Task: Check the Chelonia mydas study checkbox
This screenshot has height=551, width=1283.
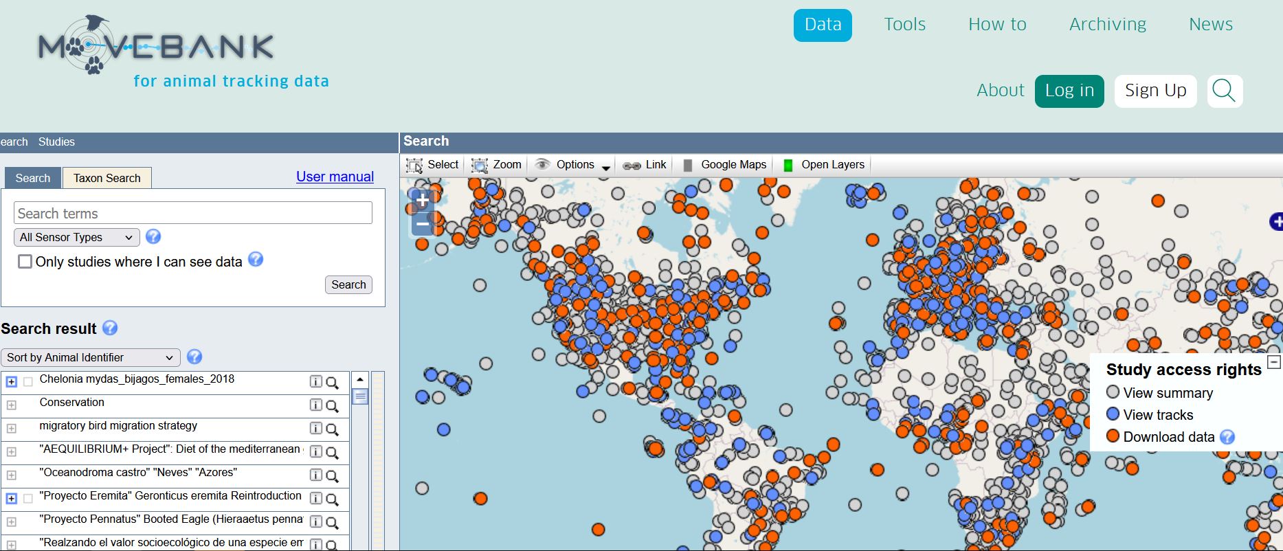Action: (x=28, y=382)
